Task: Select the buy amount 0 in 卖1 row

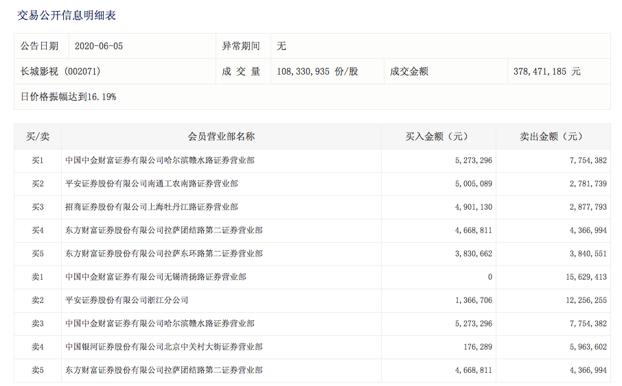Action: [x=490, y=277]
